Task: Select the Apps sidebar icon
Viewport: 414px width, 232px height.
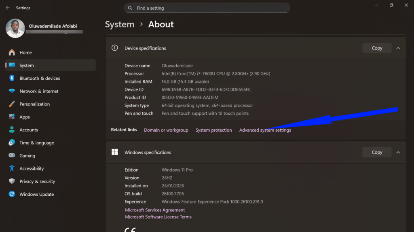Action: pyautogui.click(x=12, y=117)
